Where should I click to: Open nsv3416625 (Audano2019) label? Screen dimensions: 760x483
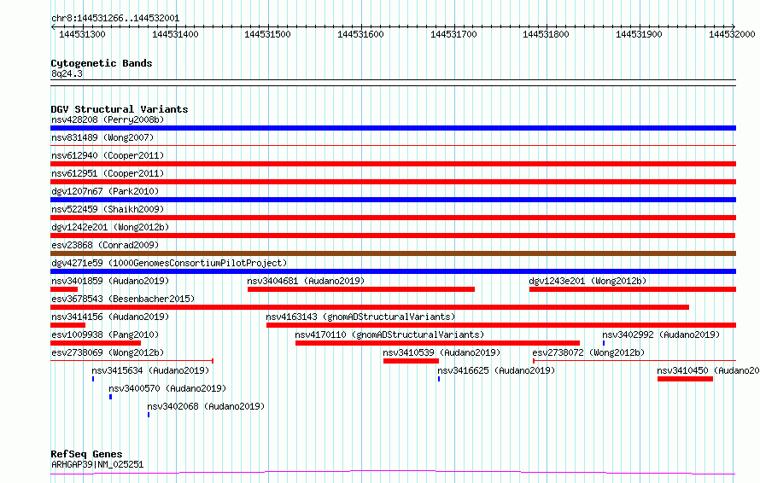(496, 370)
